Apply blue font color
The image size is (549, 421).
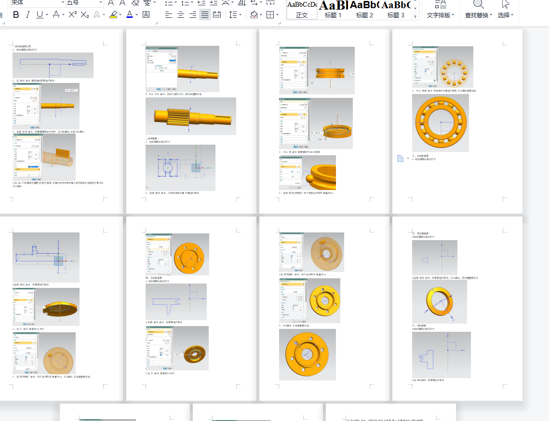[130, 15]
